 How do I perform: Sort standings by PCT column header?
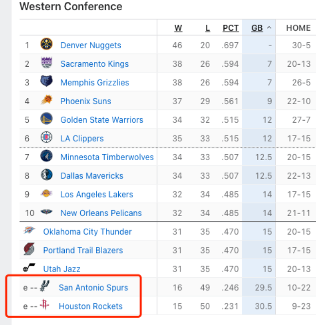[x=231, y=28]
